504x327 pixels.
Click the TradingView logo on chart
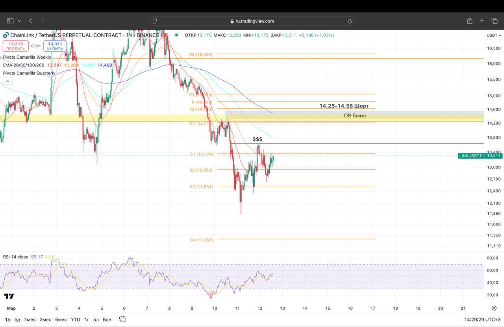(9, 296)
